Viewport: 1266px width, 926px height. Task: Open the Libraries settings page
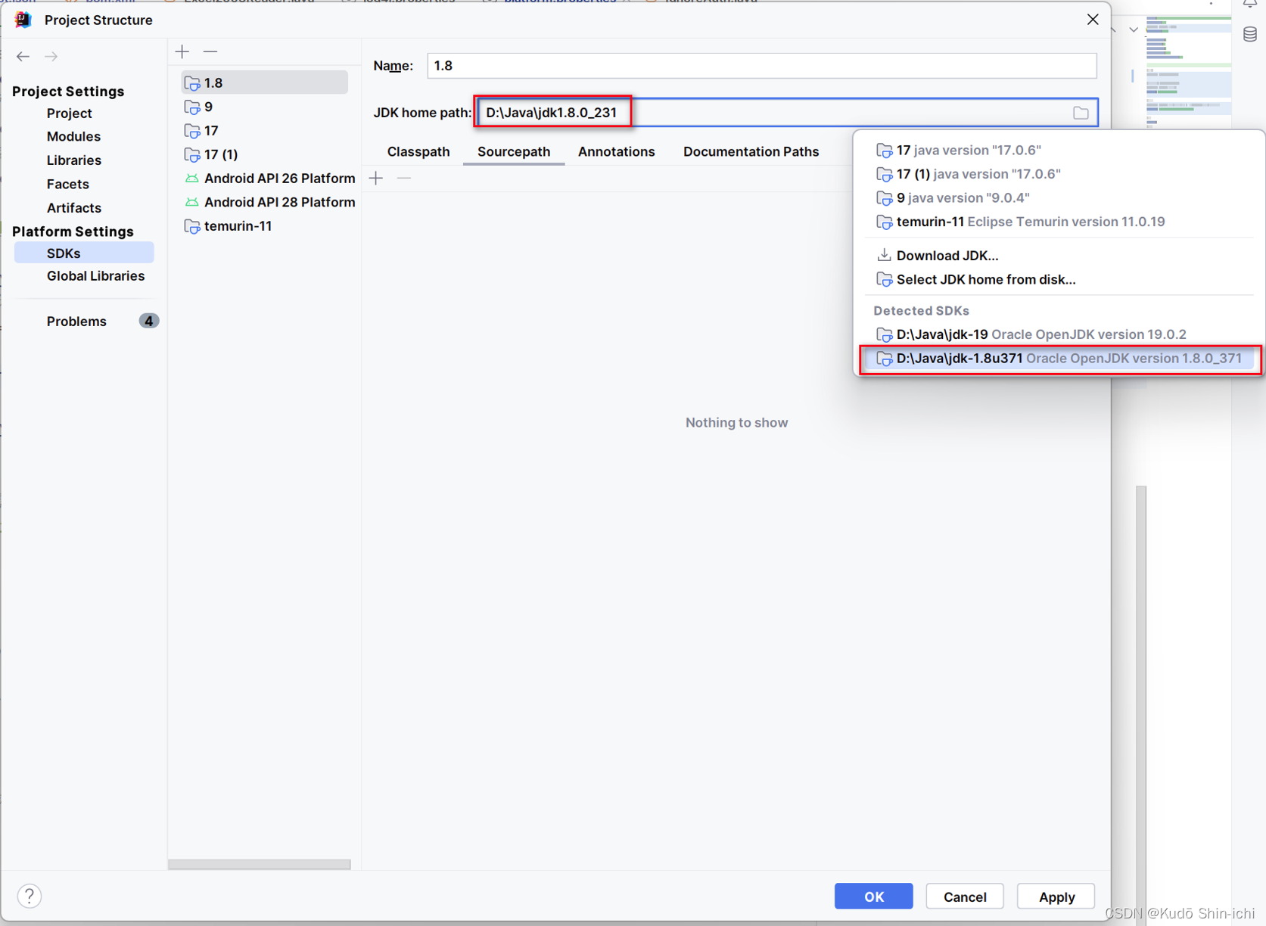[73, 160]
